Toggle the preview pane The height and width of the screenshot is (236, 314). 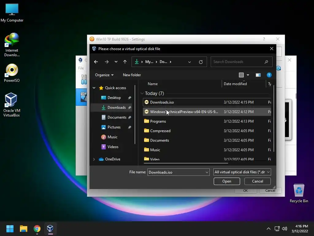point(258,75)
